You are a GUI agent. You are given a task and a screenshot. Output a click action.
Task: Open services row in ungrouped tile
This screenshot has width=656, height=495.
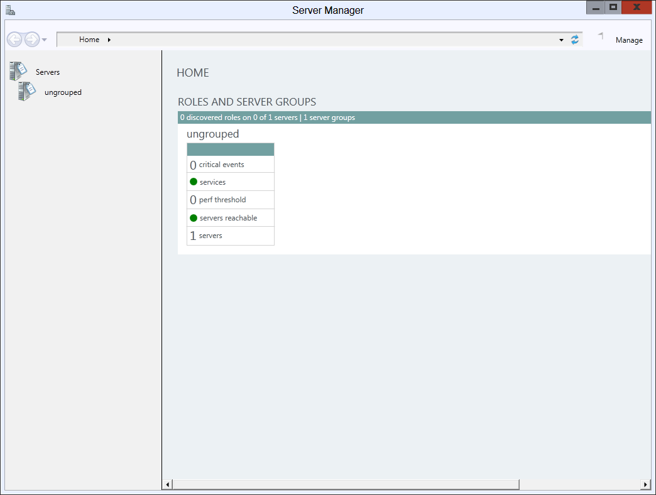pos(231,182)
